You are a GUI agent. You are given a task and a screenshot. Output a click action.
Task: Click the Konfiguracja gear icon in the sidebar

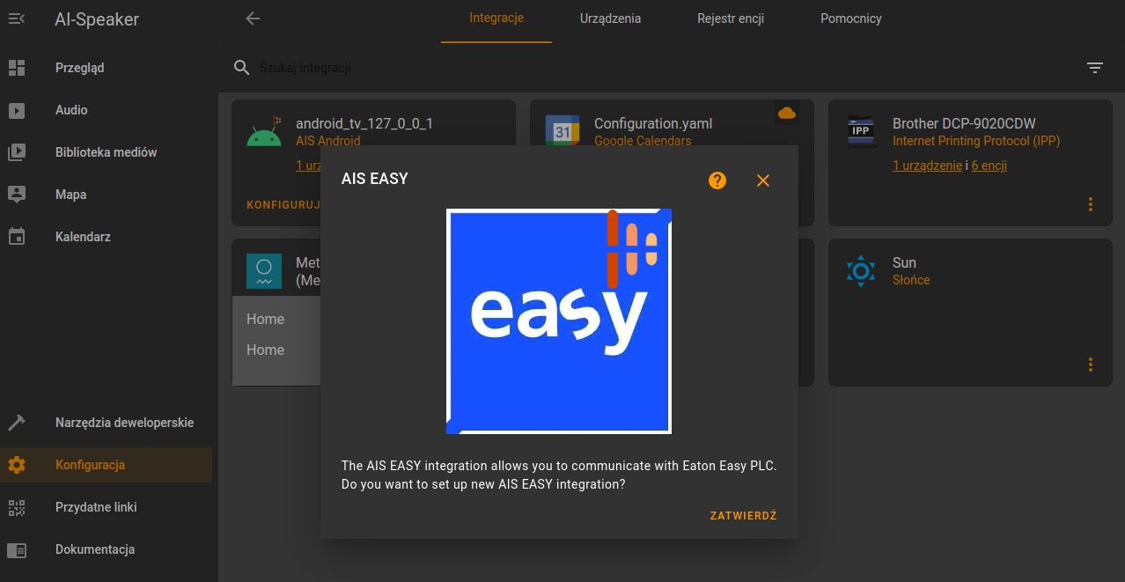[17, 465]
